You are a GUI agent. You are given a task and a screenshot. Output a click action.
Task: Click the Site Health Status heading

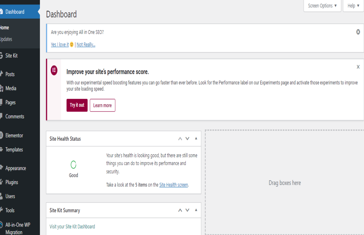coord(65,139)
